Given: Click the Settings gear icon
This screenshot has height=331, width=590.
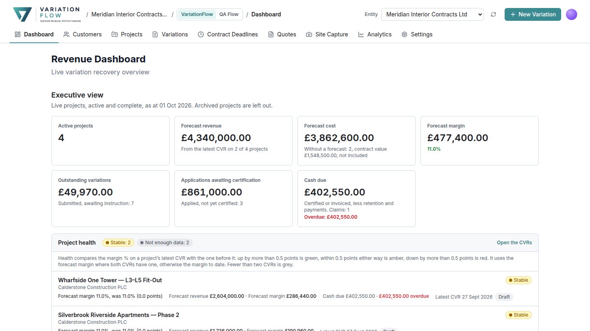Looking at the screenshot, I should 404,34.
